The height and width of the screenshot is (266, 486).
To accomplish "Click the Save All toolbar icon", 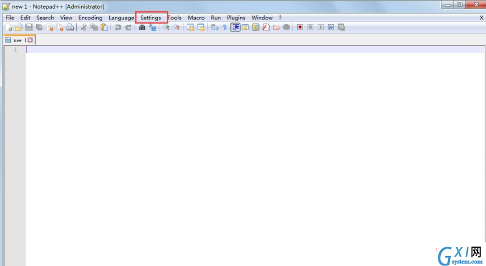I will 40,27.
